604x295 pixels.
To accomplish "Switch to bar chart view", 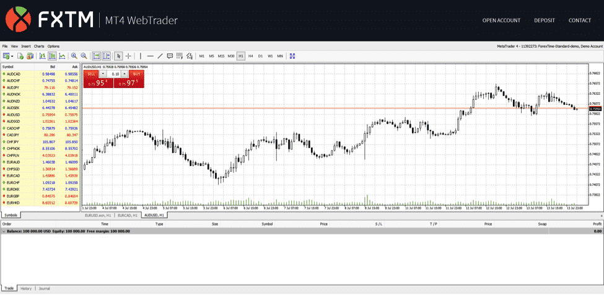I will [43, 56].
